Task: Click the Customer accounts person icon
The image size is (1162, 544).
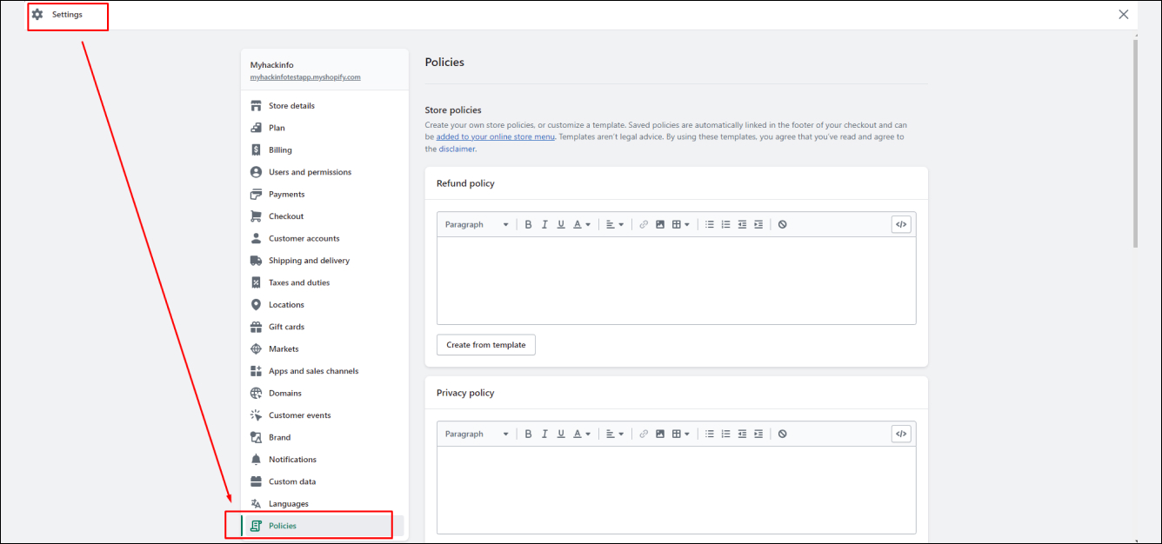Action: pyautogui.click(x=256, y=238)
